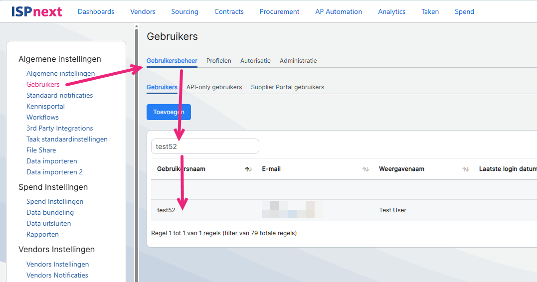This screenshot has height=282, width=537.
Task: Open the test52 user row
Action: pyautogui.click(x=166, y=210)
